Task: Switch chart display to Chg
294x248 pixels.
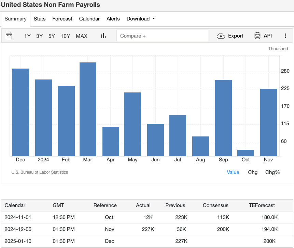Action: [253, 172]
